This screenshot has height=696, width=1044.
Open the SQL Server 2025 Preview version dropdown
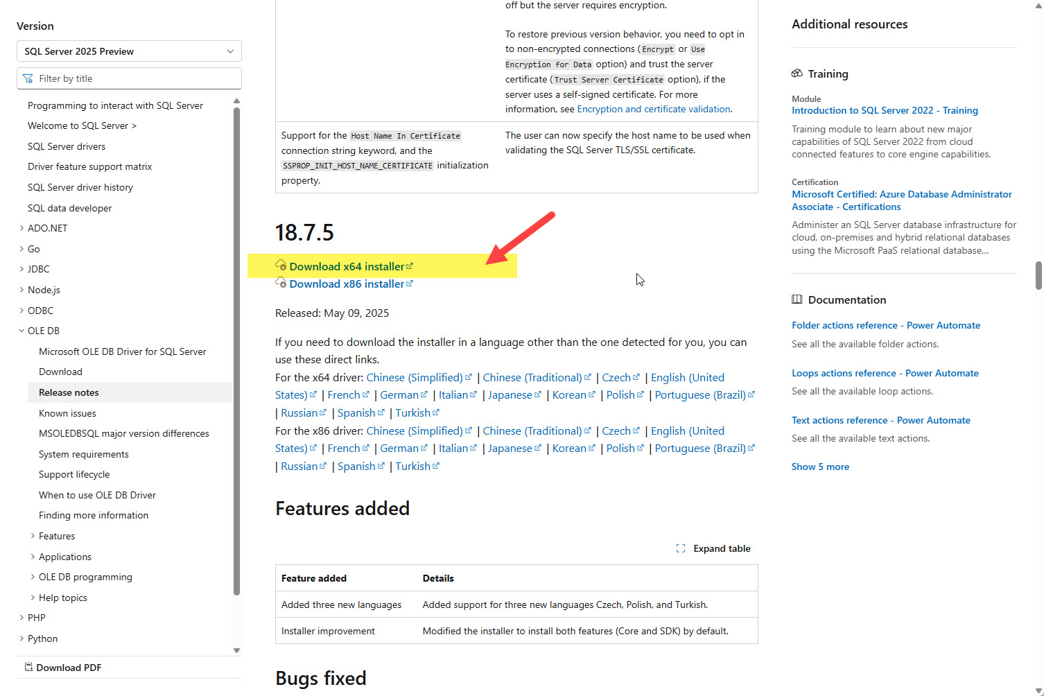click(129, 51)
